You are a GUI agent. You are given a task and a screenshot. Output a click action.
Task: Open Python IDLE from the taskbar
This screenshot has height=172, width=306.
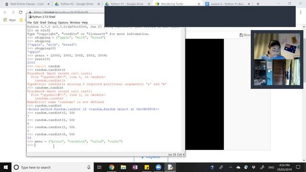tap(170, 167)
